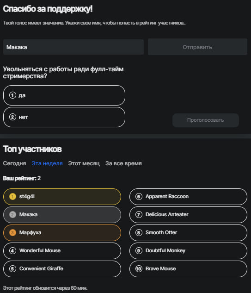Show the 'За все время' rating tab
This screenshot has height=293, width=251.
pos(123,163)
